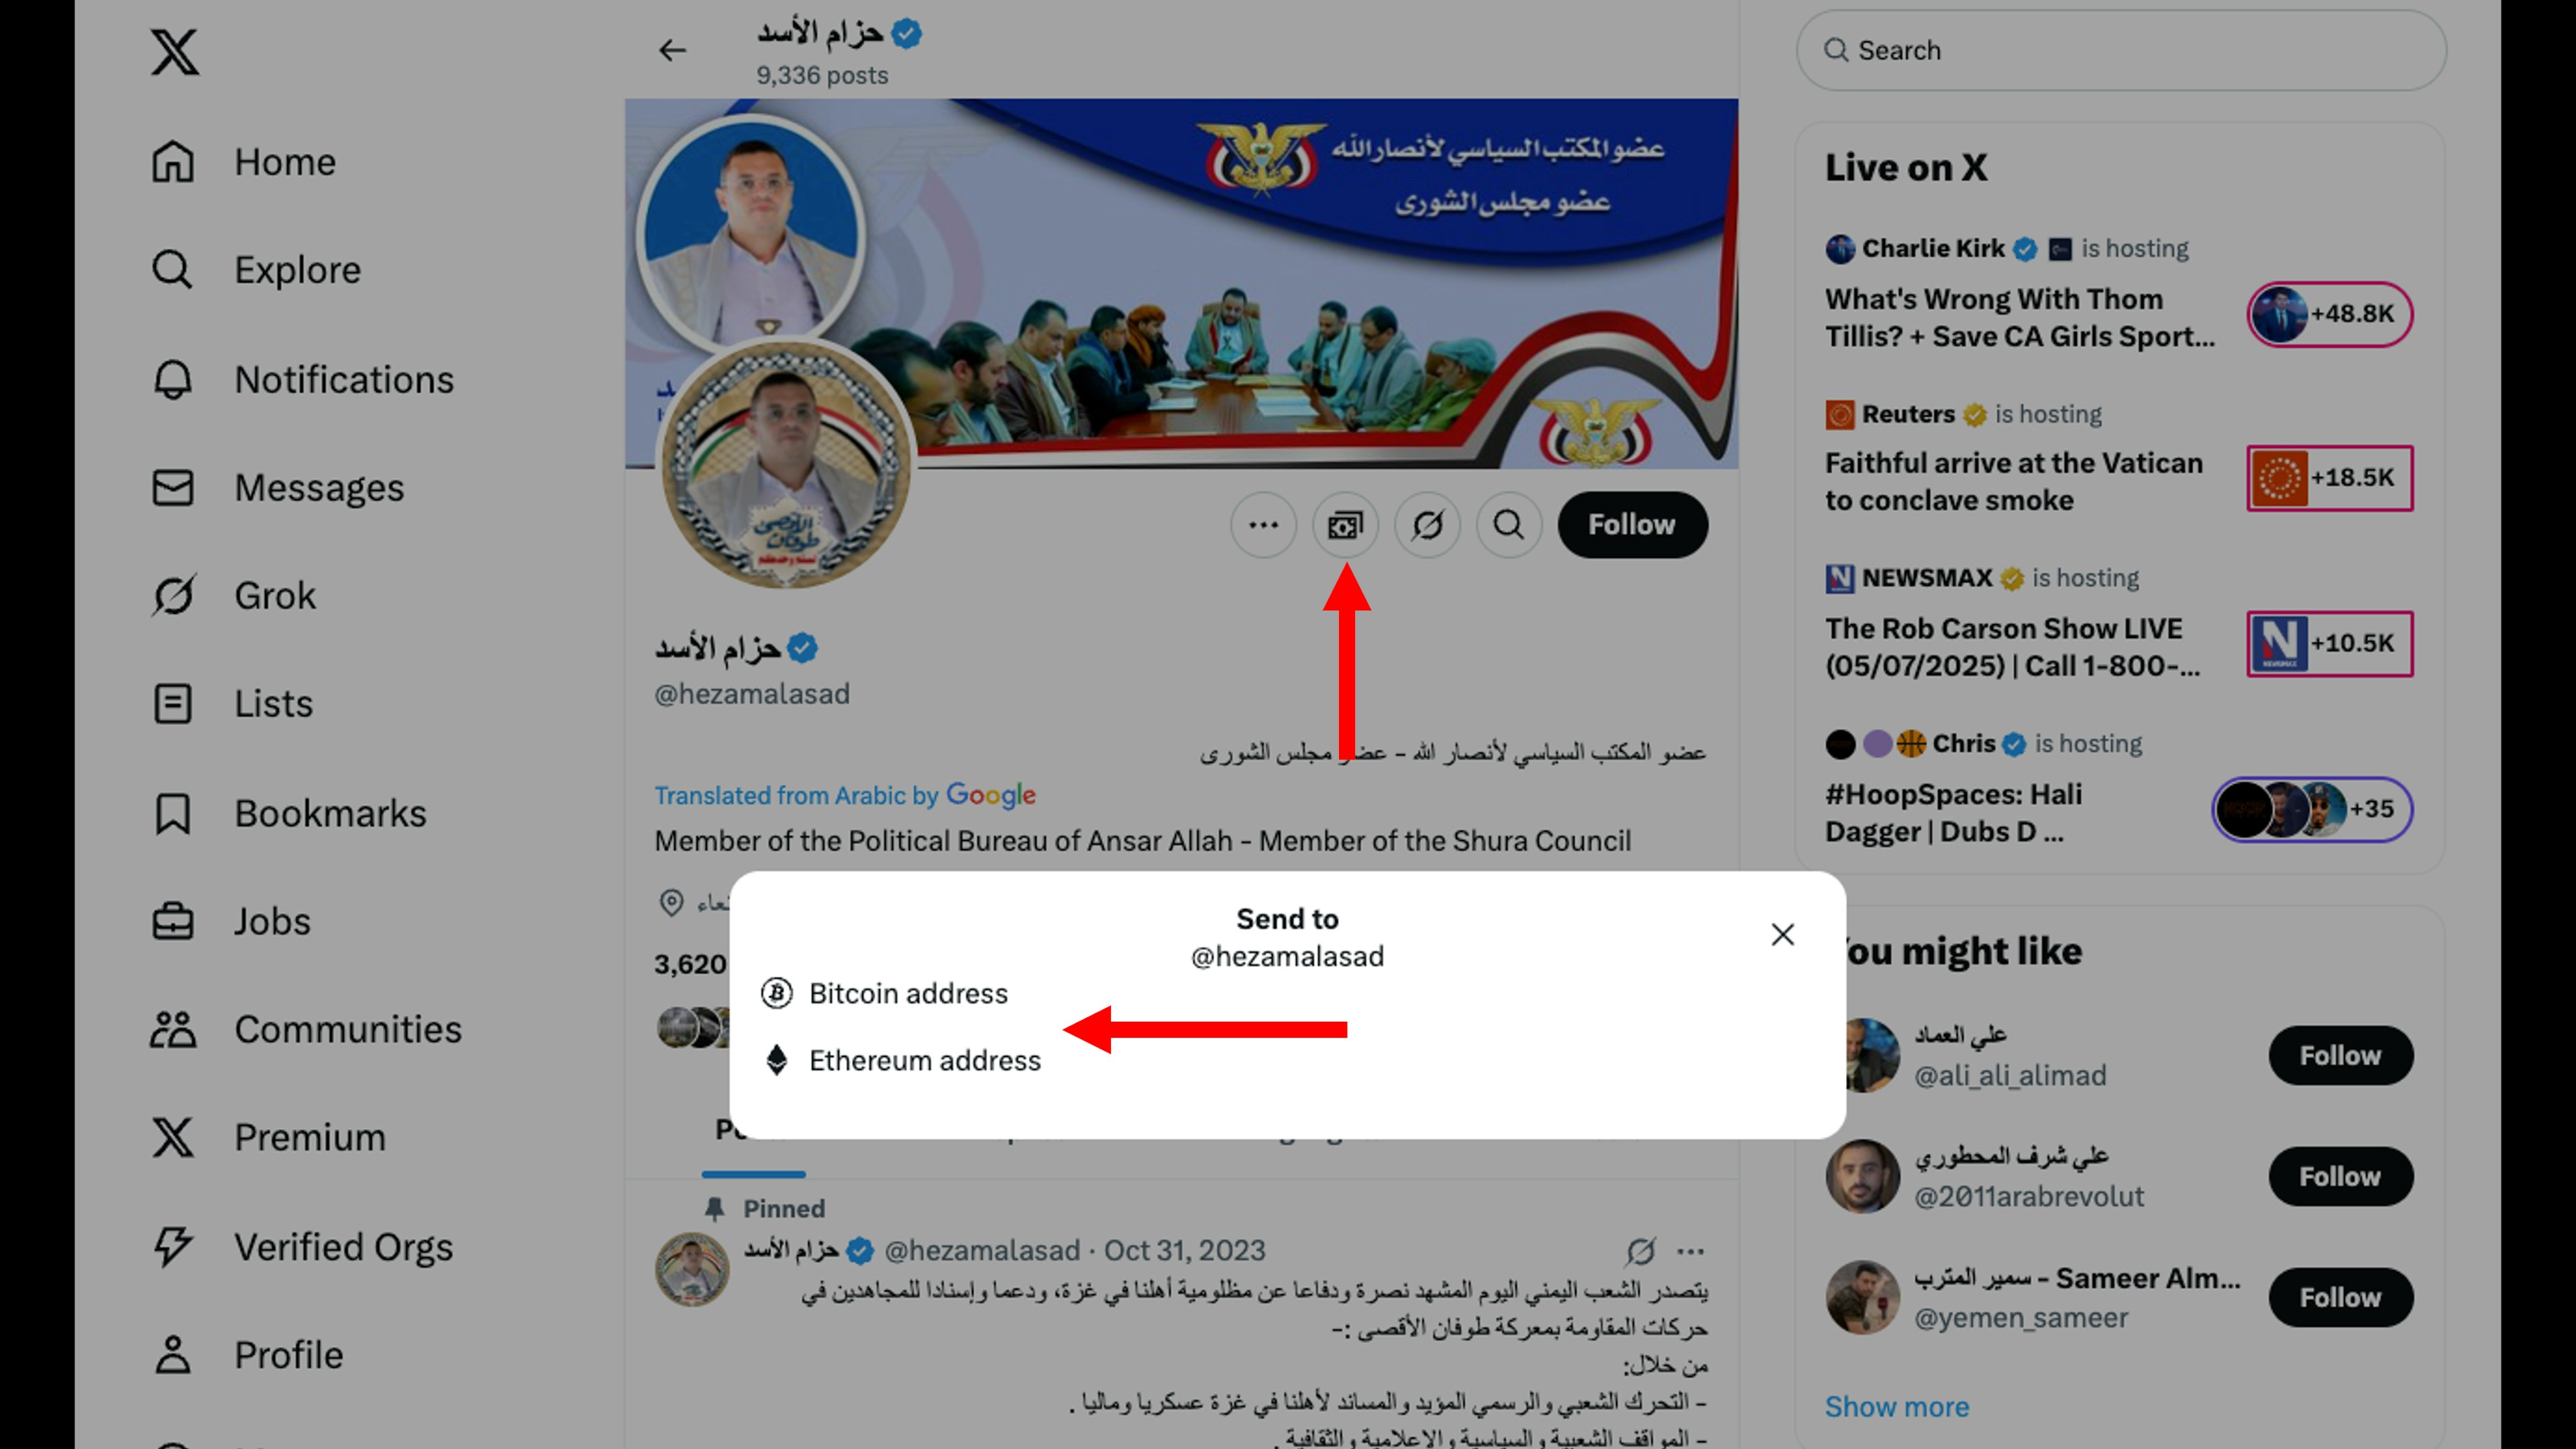2576x1449 pixels.
Task: Follow the @yemen_sameer account
Action: [x=2340, y=1297]
